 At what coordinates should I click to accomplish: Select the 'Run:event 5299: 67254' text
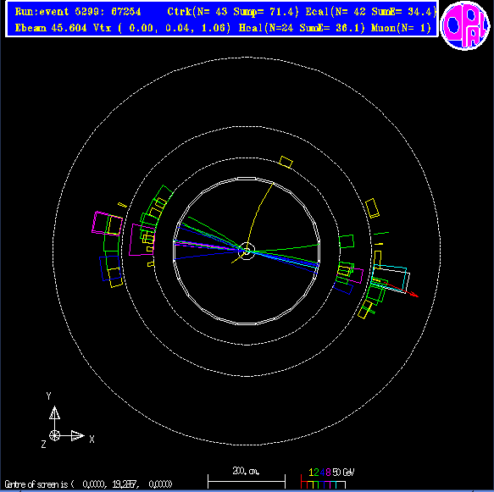78,12
